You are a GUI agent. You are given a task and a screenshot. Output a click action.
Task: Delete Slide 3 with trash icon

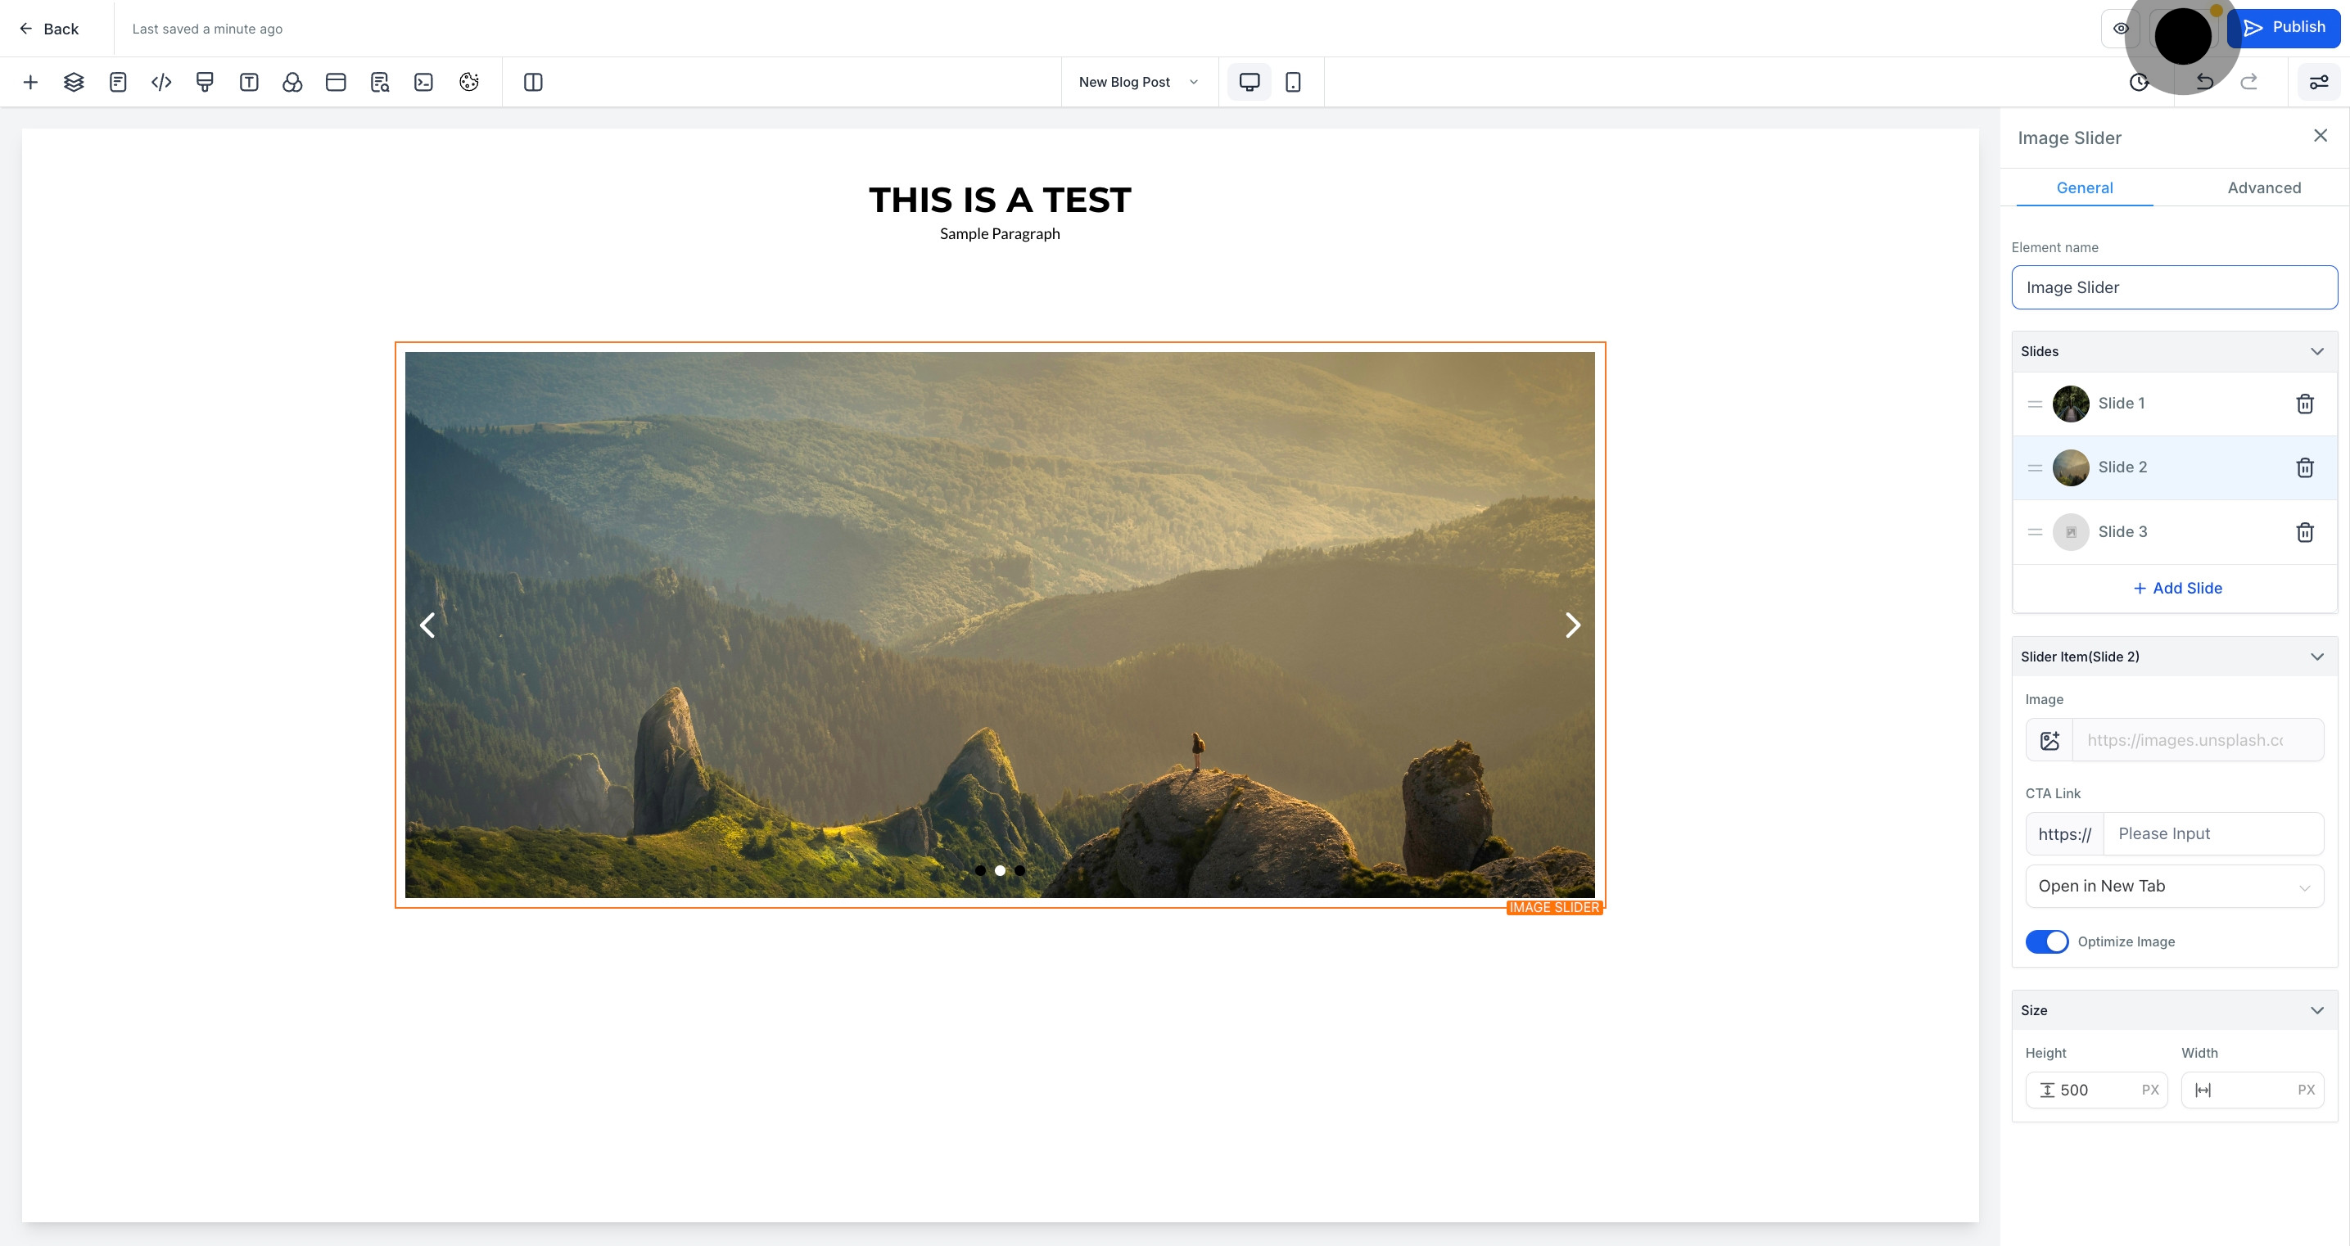[x=2304, y=532]
